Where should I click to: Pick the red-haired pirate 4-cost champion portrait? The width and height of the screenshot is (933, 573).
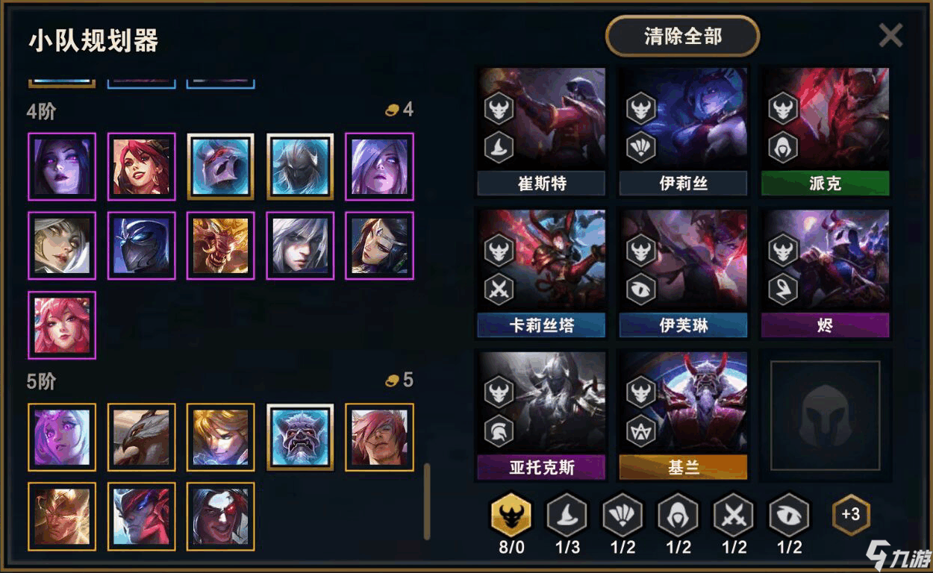(x=142, y=166)
